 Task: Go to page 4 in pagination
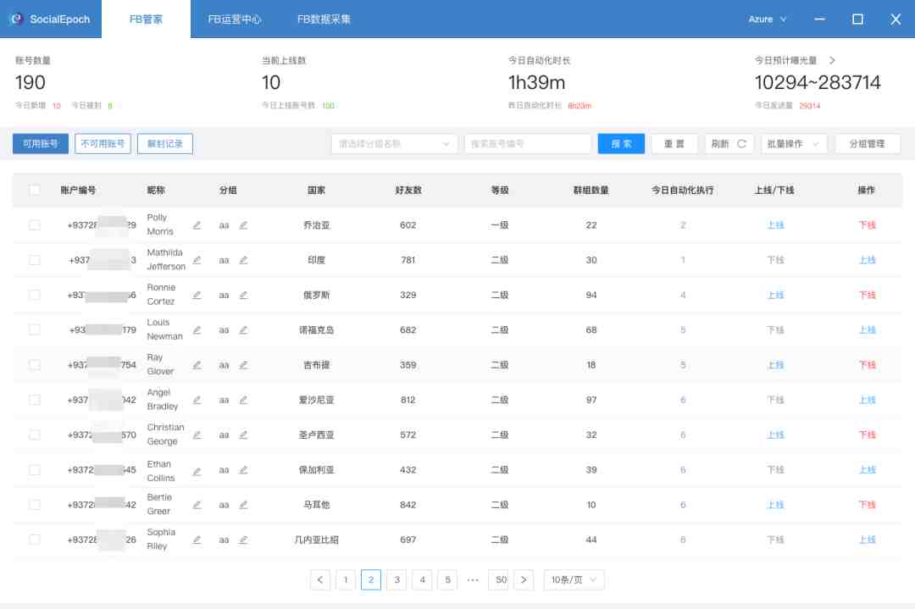(423, 580)
